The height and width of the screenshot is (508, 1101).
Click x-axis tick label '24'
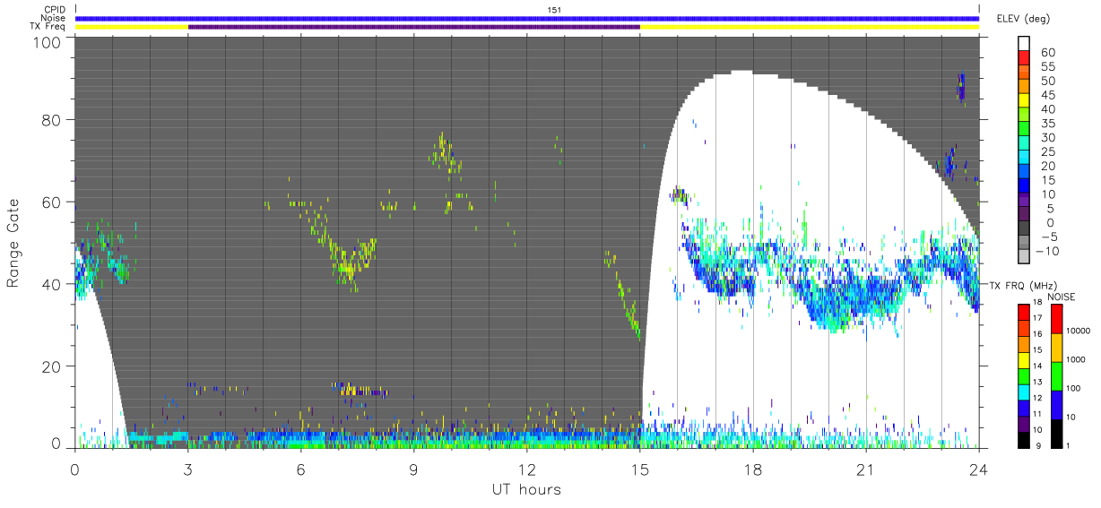coord(979,469)
